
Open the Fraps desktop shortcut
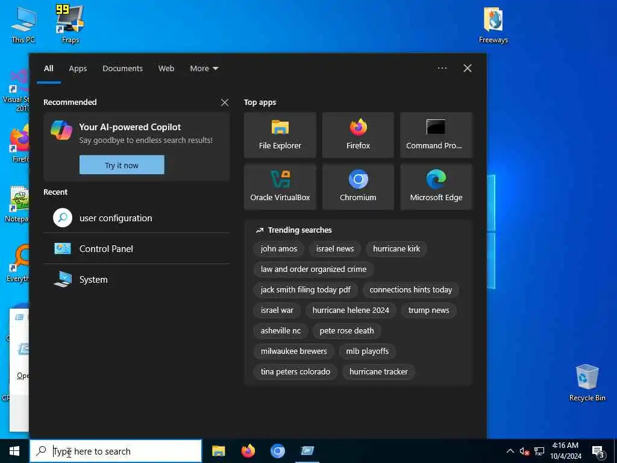[70, 24]
